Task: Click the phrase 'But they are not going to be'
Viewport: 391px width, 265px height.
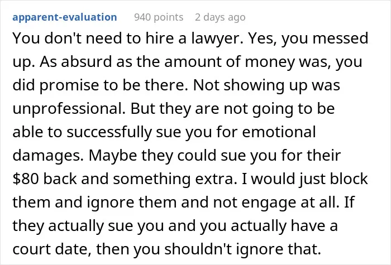Action: [233, 109]
